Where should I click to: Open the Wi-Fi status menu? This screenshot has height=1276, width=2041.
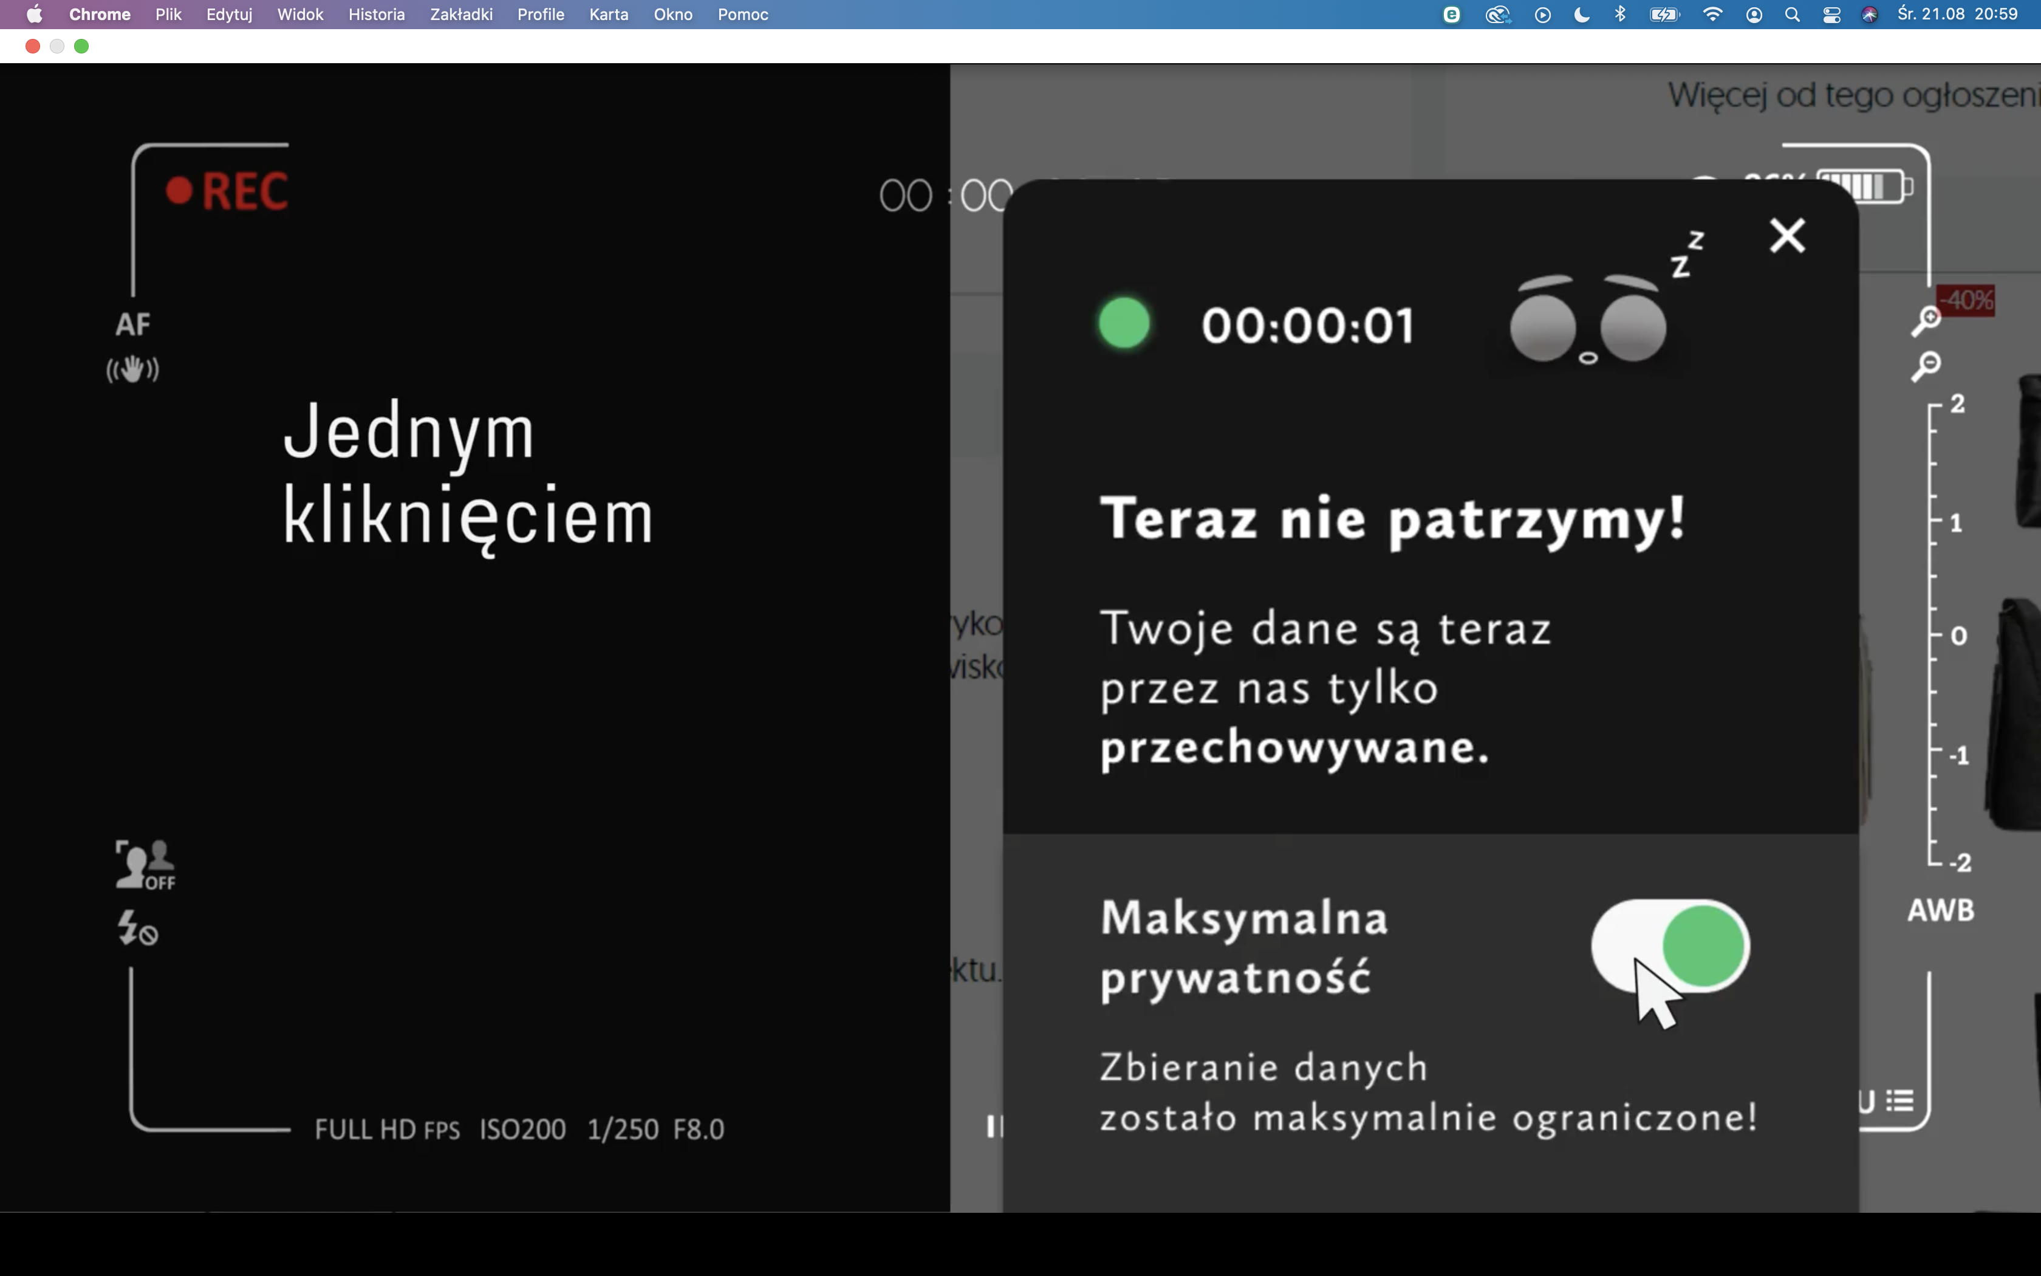(x=1713, y=15)
